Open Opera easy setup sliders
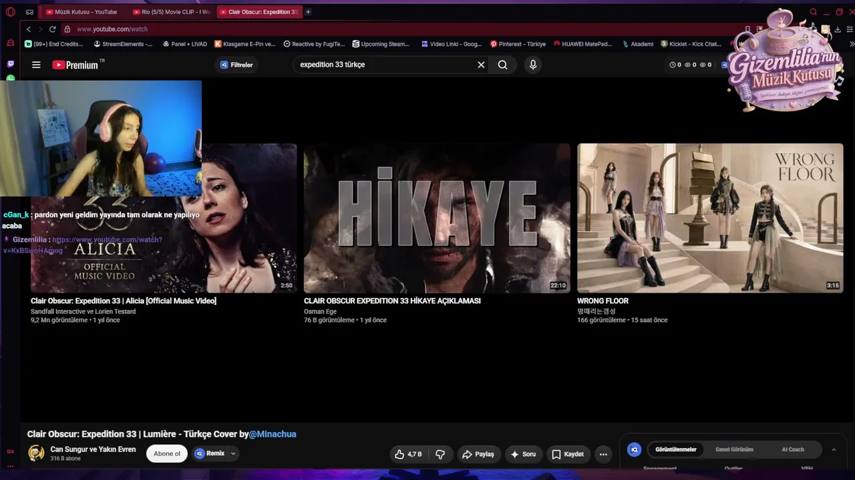855x480 pixels. point(850,29)
